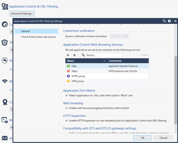The width and height of the screenshot is (178, 143).
Task: Click the green http globe icon
Action: (69, 66)
